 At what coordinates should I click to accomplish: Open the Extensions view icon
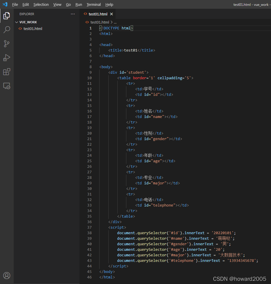tap(7, 72)
